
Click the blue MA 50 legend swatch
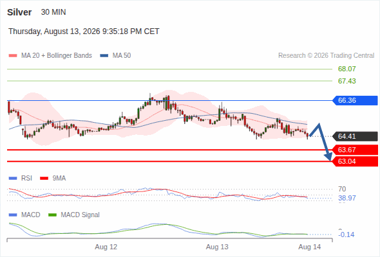104,56
